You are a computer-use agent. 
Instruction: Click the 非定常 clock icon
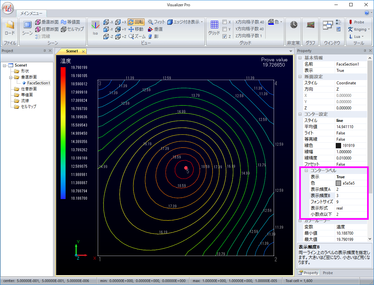tap(293, 25)
